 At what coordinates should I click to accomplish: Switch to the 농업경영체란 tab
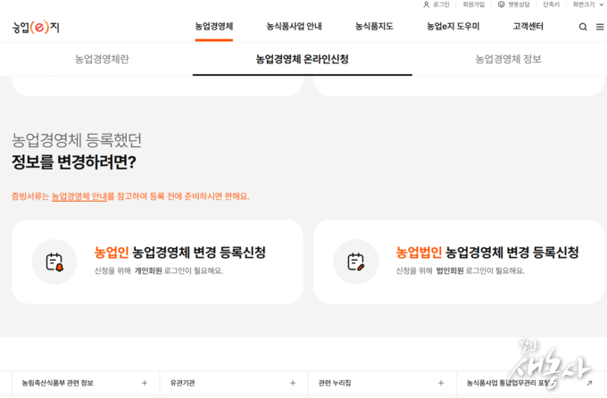[108, 59]
